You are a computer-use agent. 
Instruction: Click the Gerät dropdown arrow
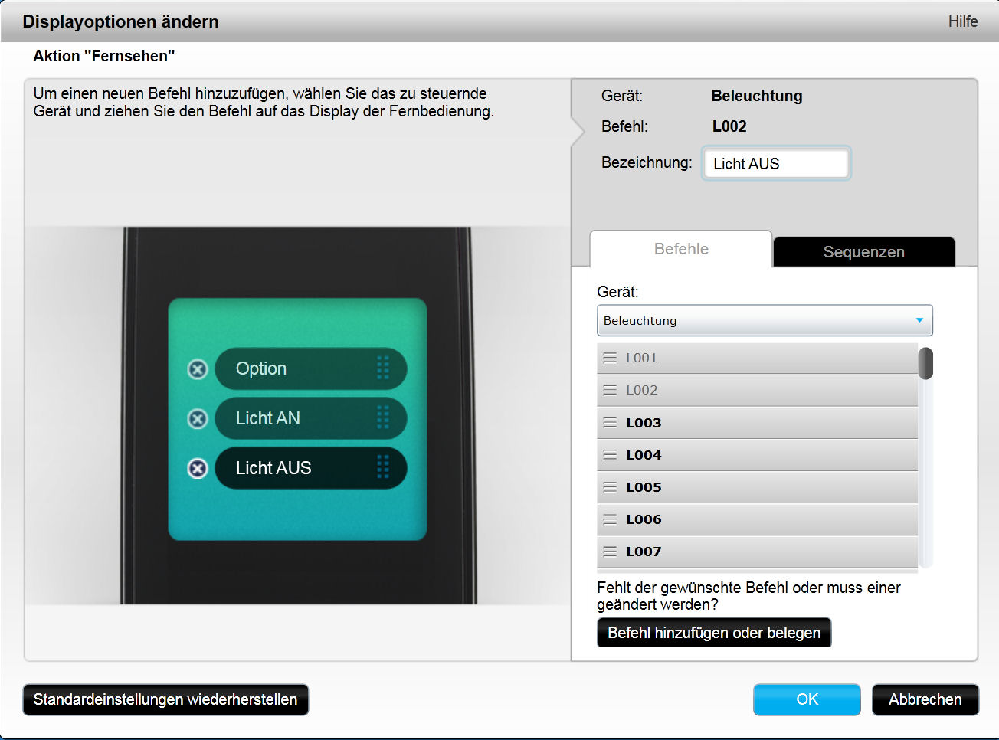[x=919, y=321]
